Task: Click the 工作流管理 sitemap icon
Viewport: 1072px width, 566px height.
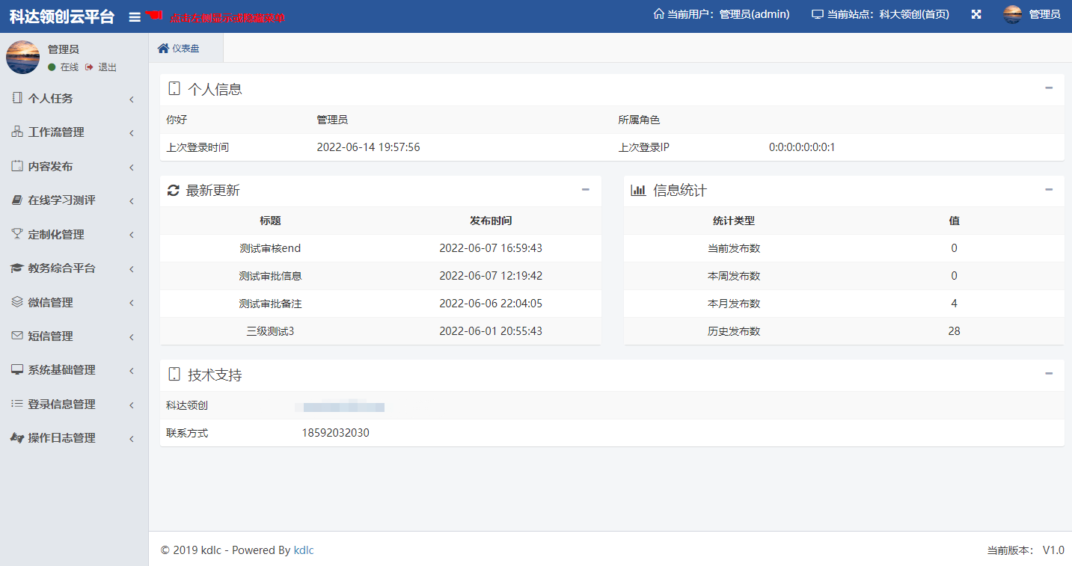Action: [17, 132]
